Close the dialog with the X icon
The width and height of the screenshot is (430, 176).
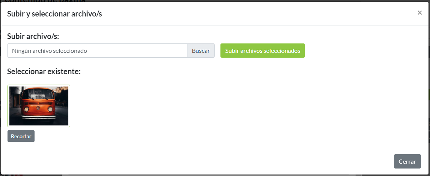pos(419,13)
